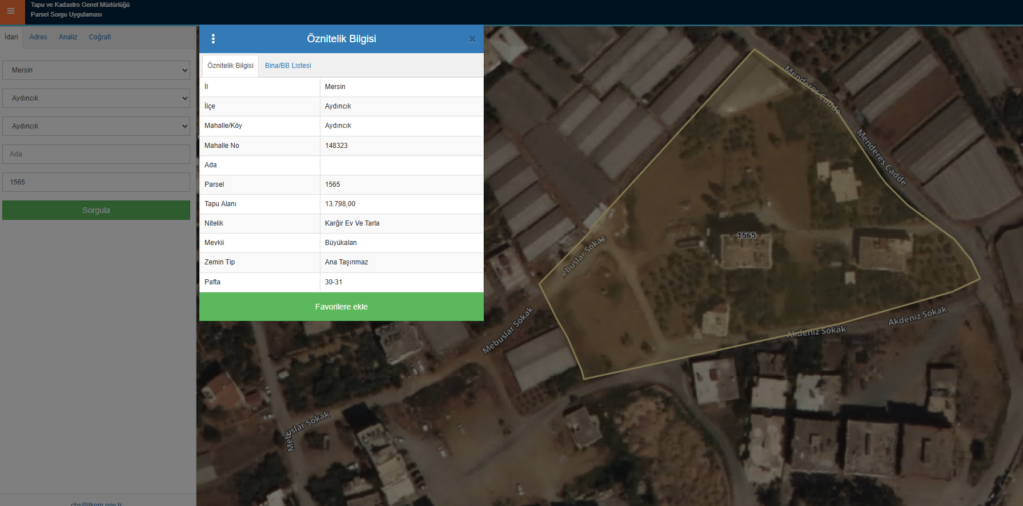The image size is (1023, 506).
Task: Click the Nitelik value Kargir Ev Ve Tarla
Action: point(352,223)
